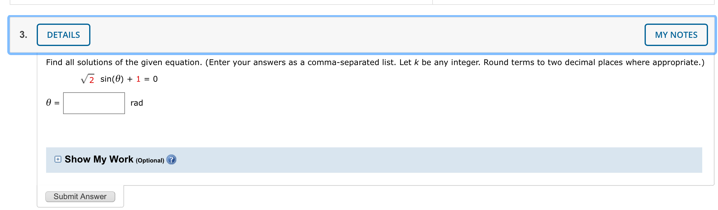Click the DETAILS button

point(63,35)
